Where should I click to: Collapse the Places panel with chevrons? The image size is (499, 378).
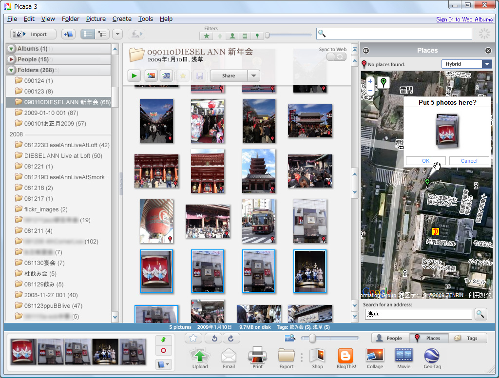366,51
